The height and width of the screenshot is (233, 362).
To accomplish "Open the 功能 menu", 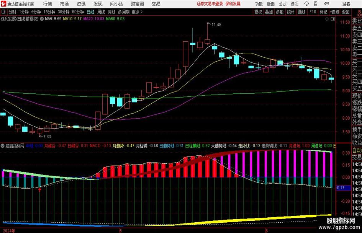I will [259, 4].
